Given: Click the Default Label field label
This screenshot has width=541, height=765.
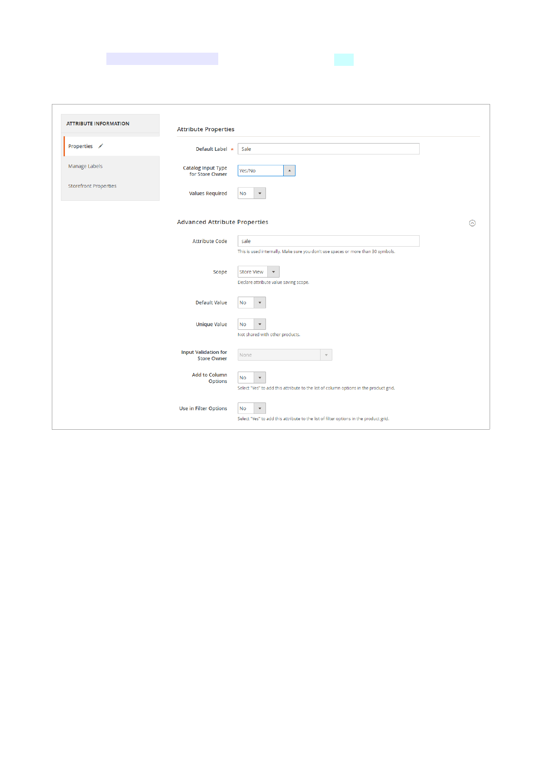Looking at the screenshot, I should click(x=211, y=149).
